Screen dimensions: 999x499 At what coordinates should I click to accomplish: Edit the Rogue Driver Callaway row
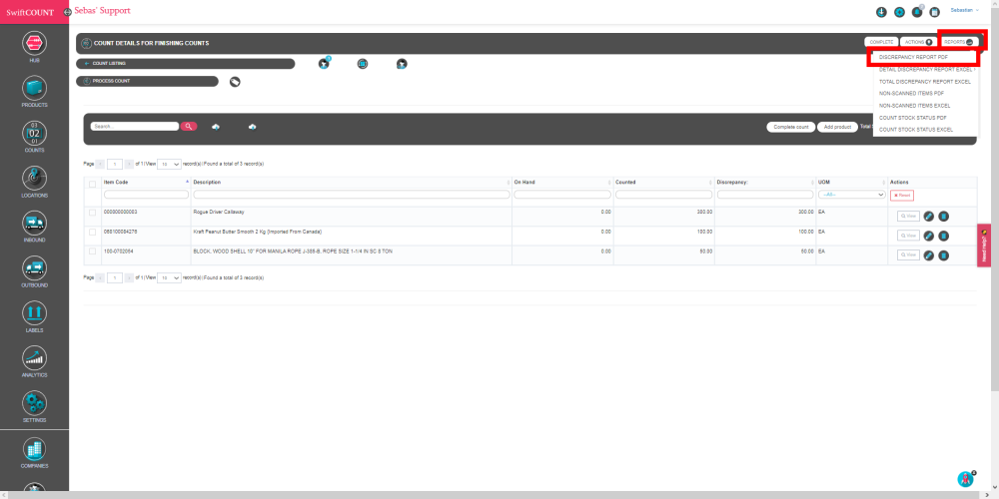pyautogui.click(x=929, y=217)
